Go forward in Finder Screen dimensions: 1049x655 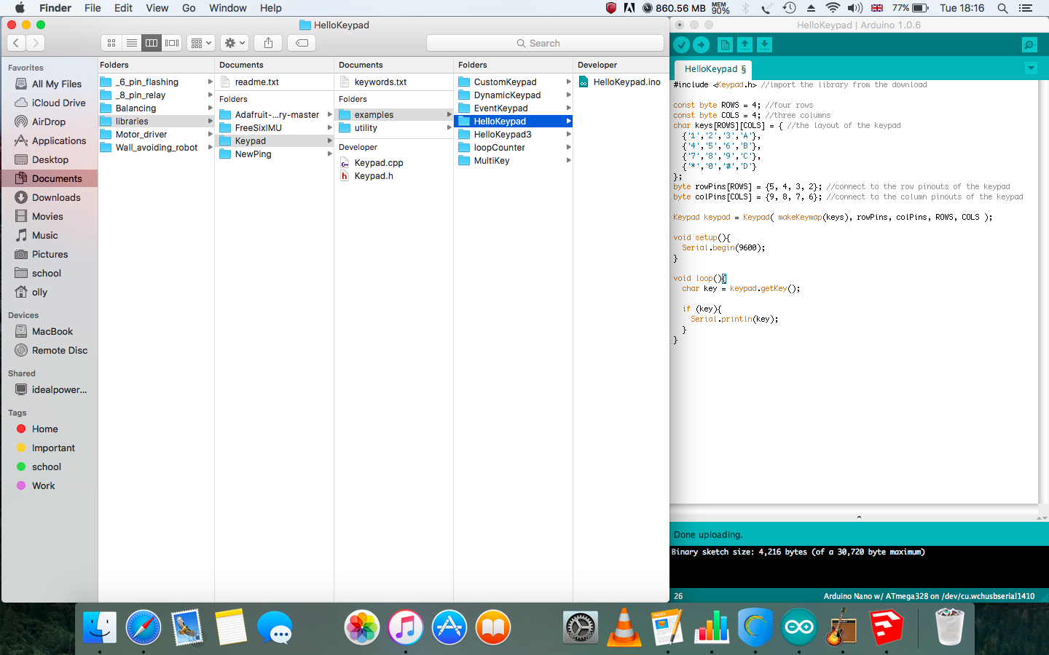[36, 43]
